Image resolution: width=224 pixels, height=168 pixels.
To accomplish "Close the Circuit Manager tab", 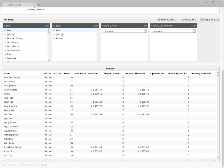I will point(34,5).
